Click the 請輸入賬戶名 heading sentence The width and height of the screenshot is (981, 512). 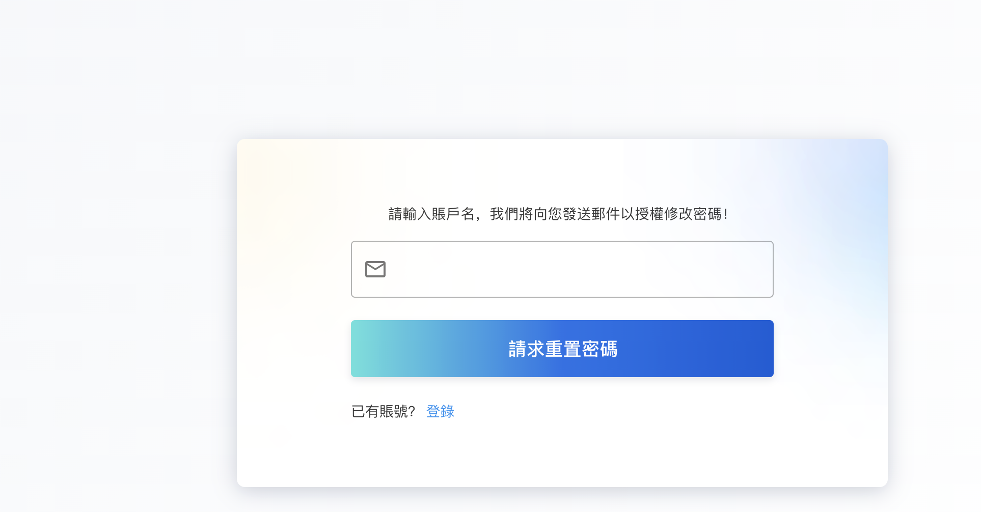pyautogui.click(x=558, y=214)
